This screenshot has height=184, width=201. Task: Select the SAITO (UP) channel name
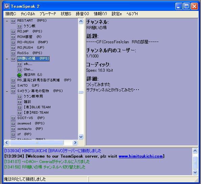click(x=28, y=86)
